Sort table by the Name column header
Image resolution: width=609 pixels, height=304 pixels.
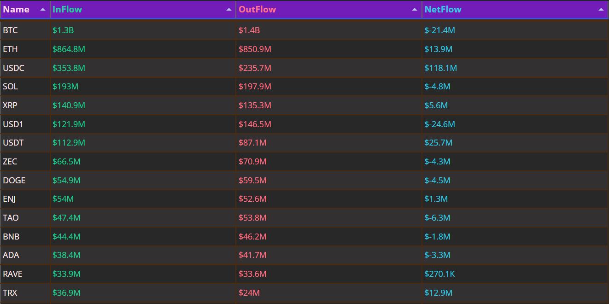[16, 10]
